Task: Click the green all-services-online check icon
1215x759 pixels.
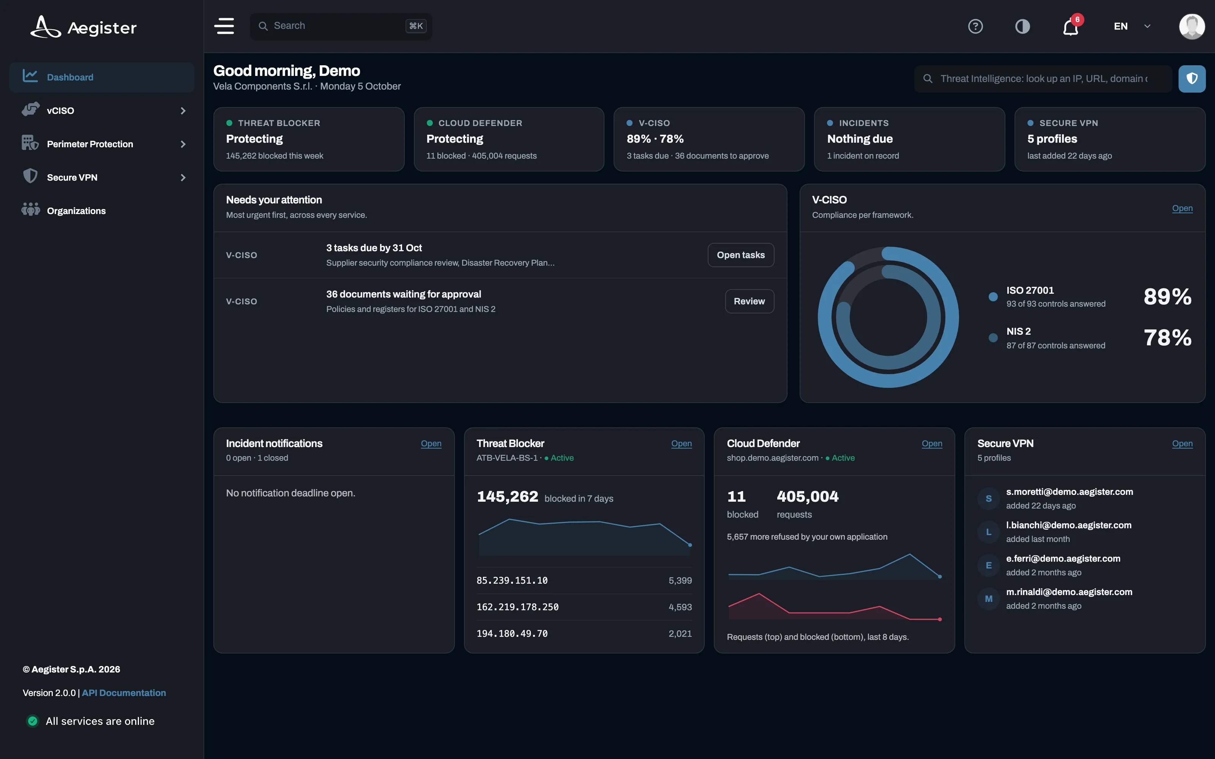Action: click(33, 721)
